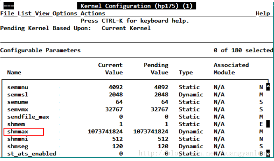Image resolution: width=274 pixels, height=161 pixels.
Task: Click the scroll up arrow of parameter list
Action: pos(268,87)
